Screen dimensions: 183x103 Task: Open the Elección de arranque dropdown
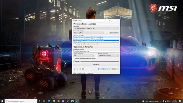point(89,33)
